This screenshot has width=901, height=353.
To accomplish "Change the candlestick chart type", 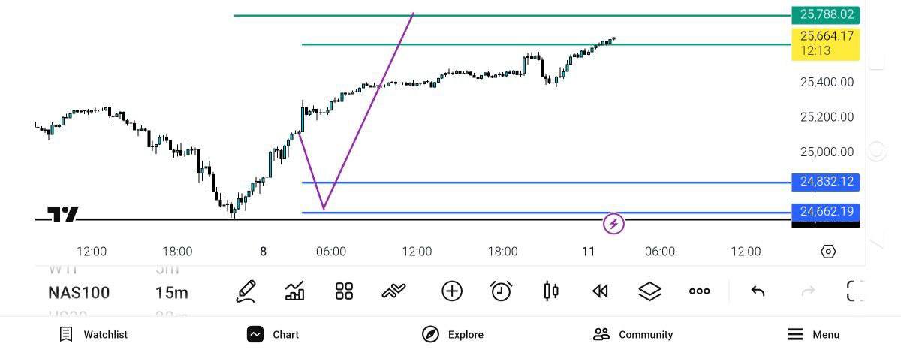I will 551,291.
